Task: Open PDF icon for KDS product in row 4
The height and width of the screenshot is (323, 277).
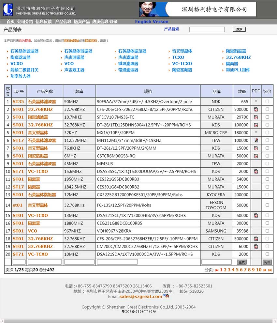Action: tap(256, 125)
